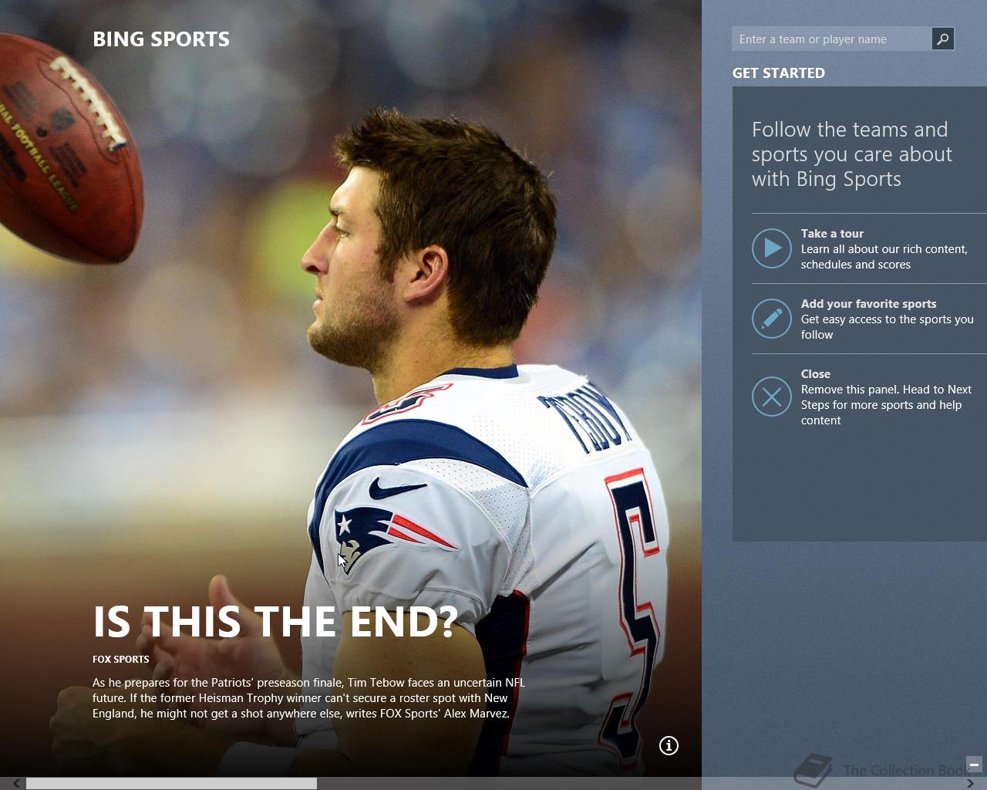Click 'Remove this panel' description text
The width and height of the screenshot is (987, 790).
tap(886, 404)
